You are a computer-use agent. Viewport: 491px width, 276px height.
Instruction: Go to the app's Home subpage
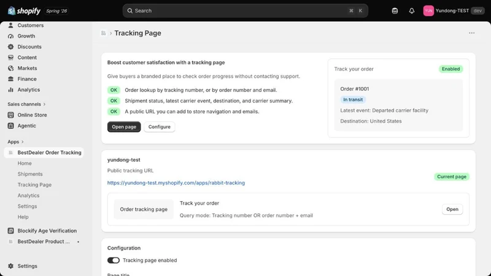(25, 163)
